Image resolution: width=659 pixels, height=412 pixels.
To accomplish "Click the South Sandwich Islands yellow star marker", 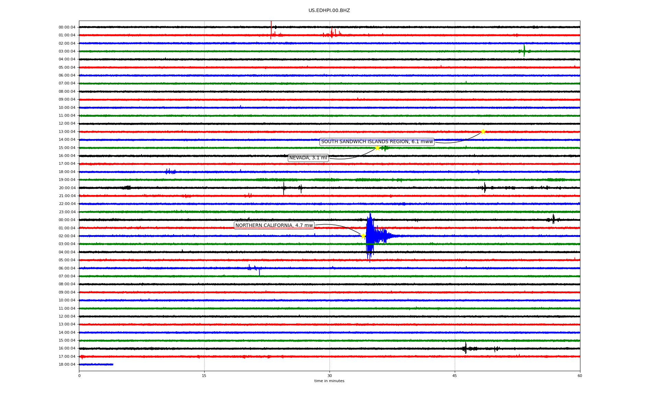I will (x=483, y=131).
